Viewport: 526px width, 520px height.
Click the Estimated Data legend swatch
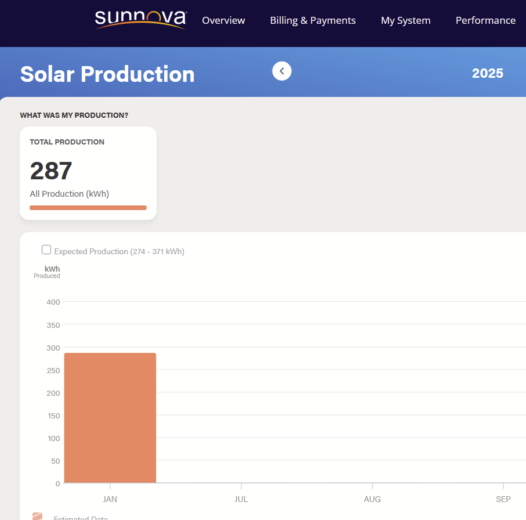tap(38, 517)
